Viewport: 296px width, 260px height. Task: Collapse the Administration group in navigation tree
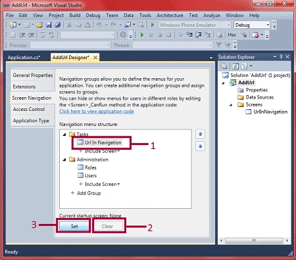[64, 160]
